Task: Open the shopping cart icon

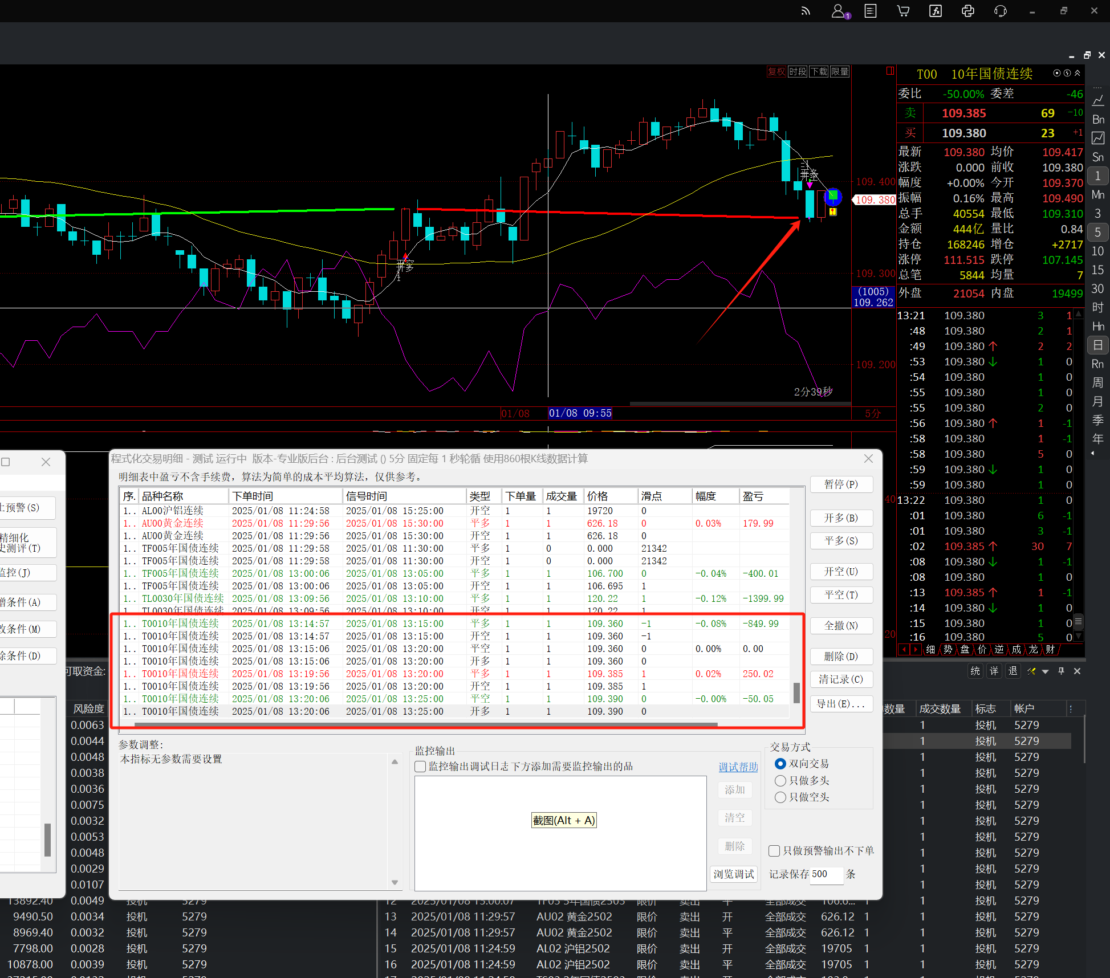Action: click(x=903, y=11)
